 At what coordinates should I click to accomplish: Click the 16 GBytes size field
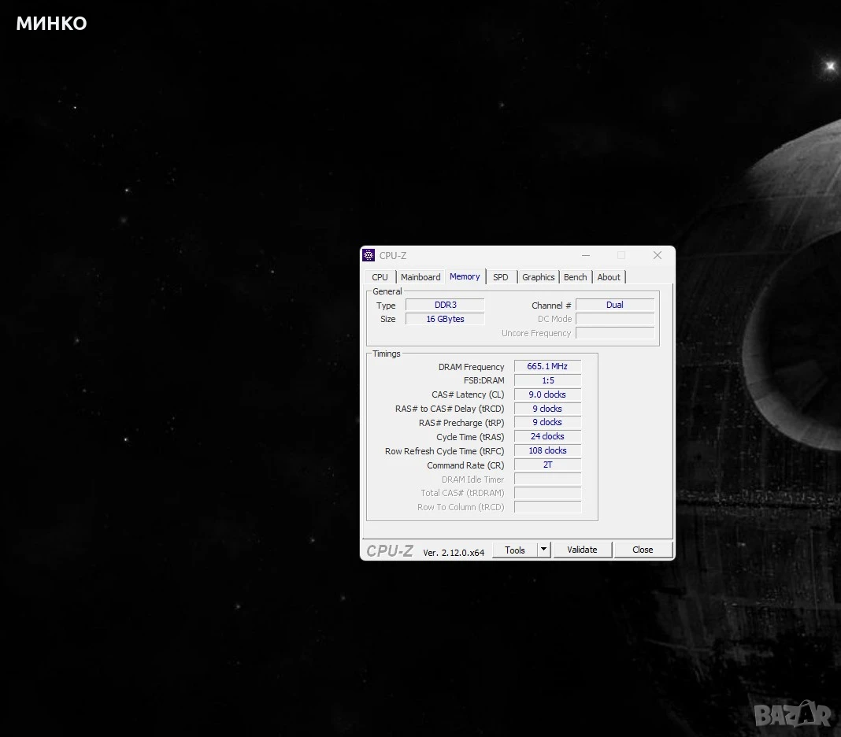point(445,319)
